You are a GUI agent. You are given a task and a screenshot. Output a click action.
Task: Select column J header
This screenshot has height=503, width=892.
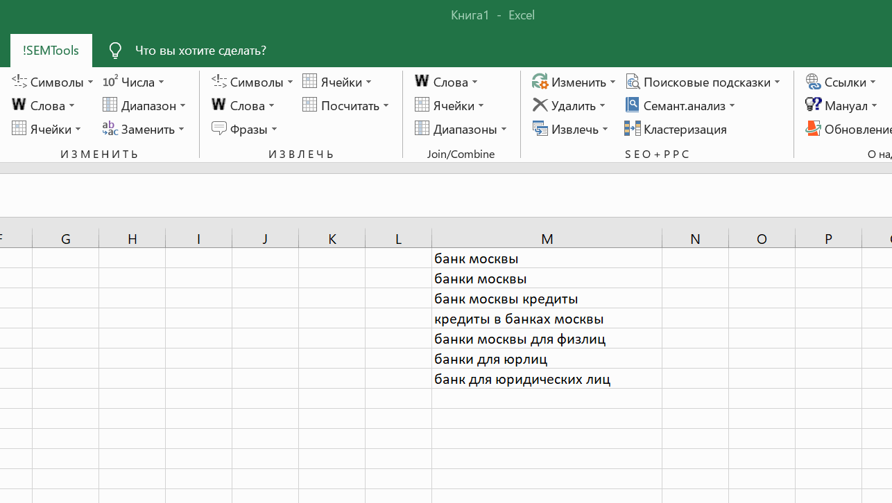266,239
